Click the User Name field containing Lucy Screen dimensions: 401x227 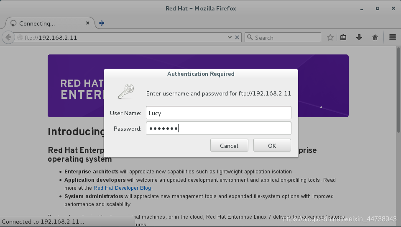click(218, 113)
